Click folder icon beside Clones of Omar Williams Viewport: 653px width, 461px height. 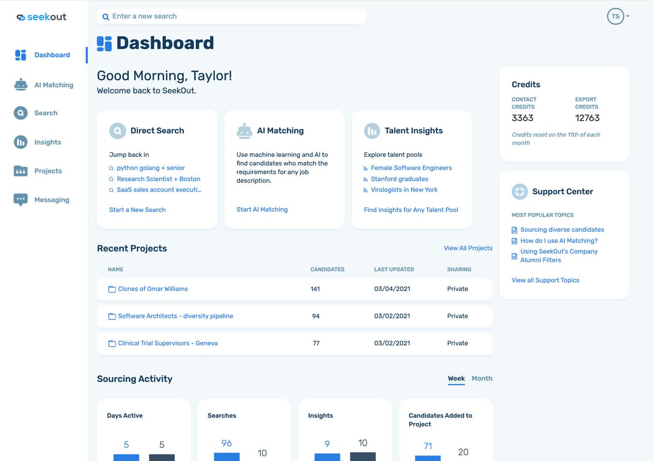[x=112, y=289]
